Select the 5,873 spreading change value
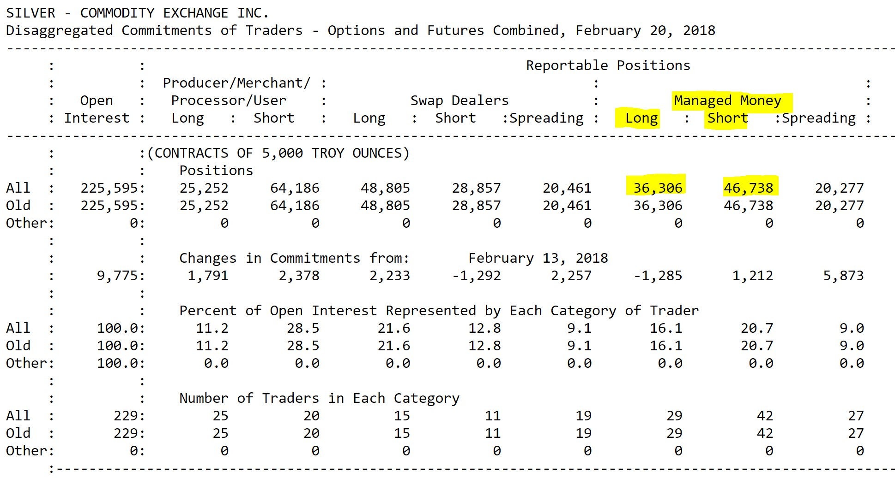Screen dimensions: 895x478 point(843,276)
